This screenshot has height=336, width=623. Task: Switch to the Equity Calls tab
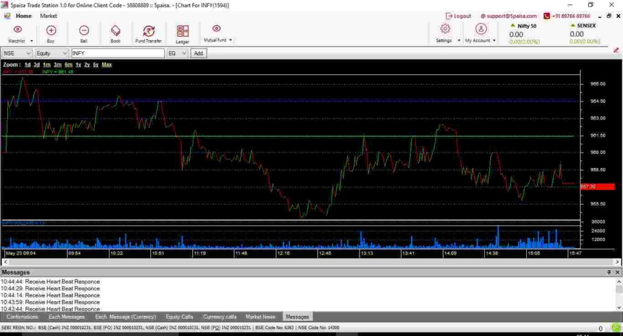(x=179, y=317)
